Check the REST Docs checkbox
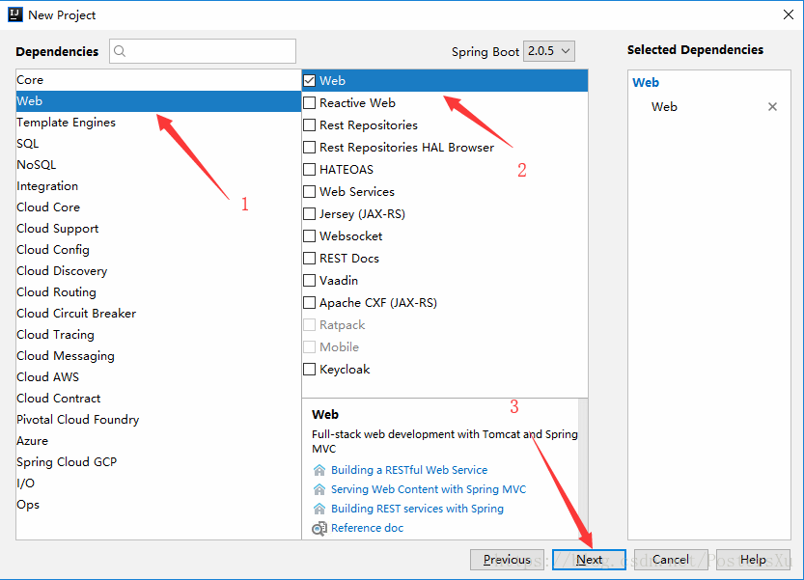Image resolution: width=804 pixels, height=580 pixels. click(x=309, y=258)
